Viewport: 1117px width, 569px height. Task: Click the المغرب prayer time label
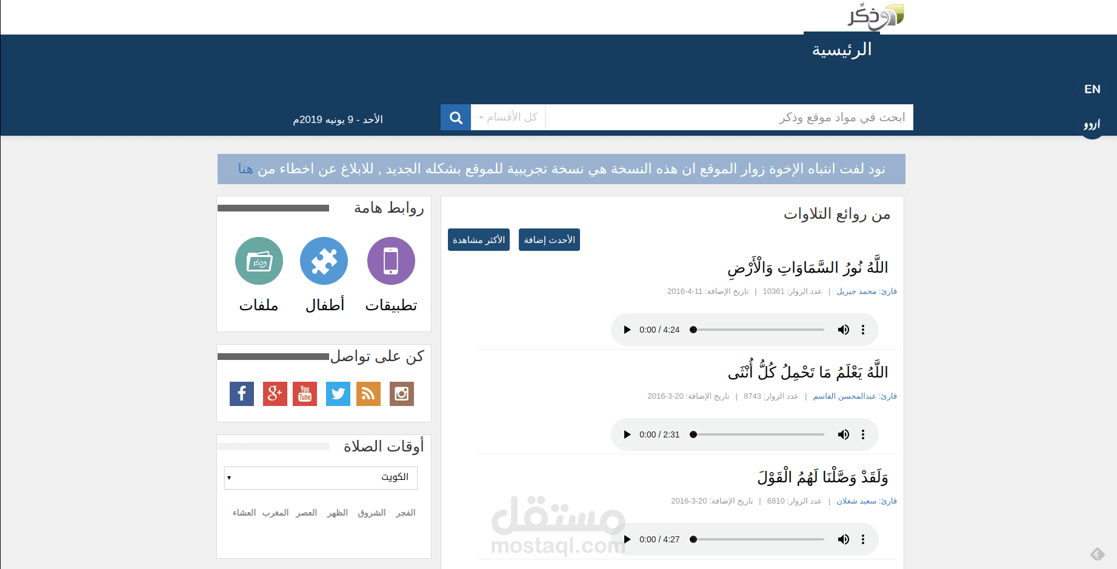click(x=275, y=513)
